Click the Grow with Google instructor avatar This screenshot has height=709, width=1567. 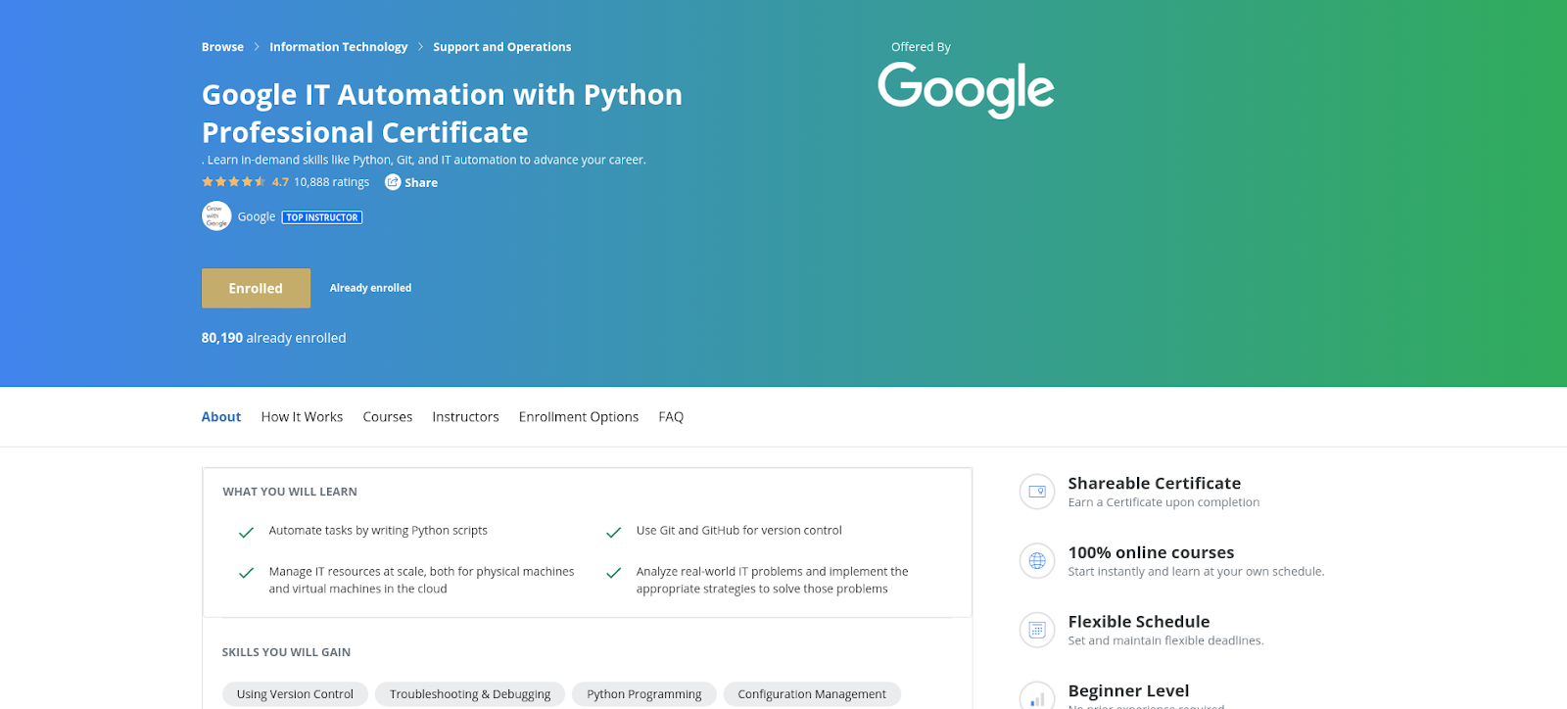(216, 216)
